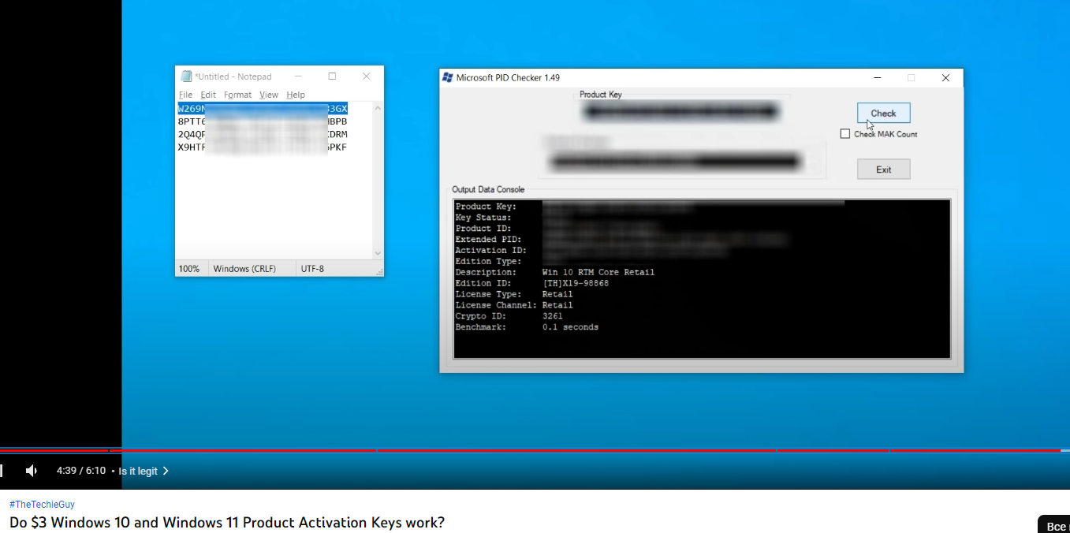Click the Crypto ID value 3261
The image size is (1070, 533).
553,316
